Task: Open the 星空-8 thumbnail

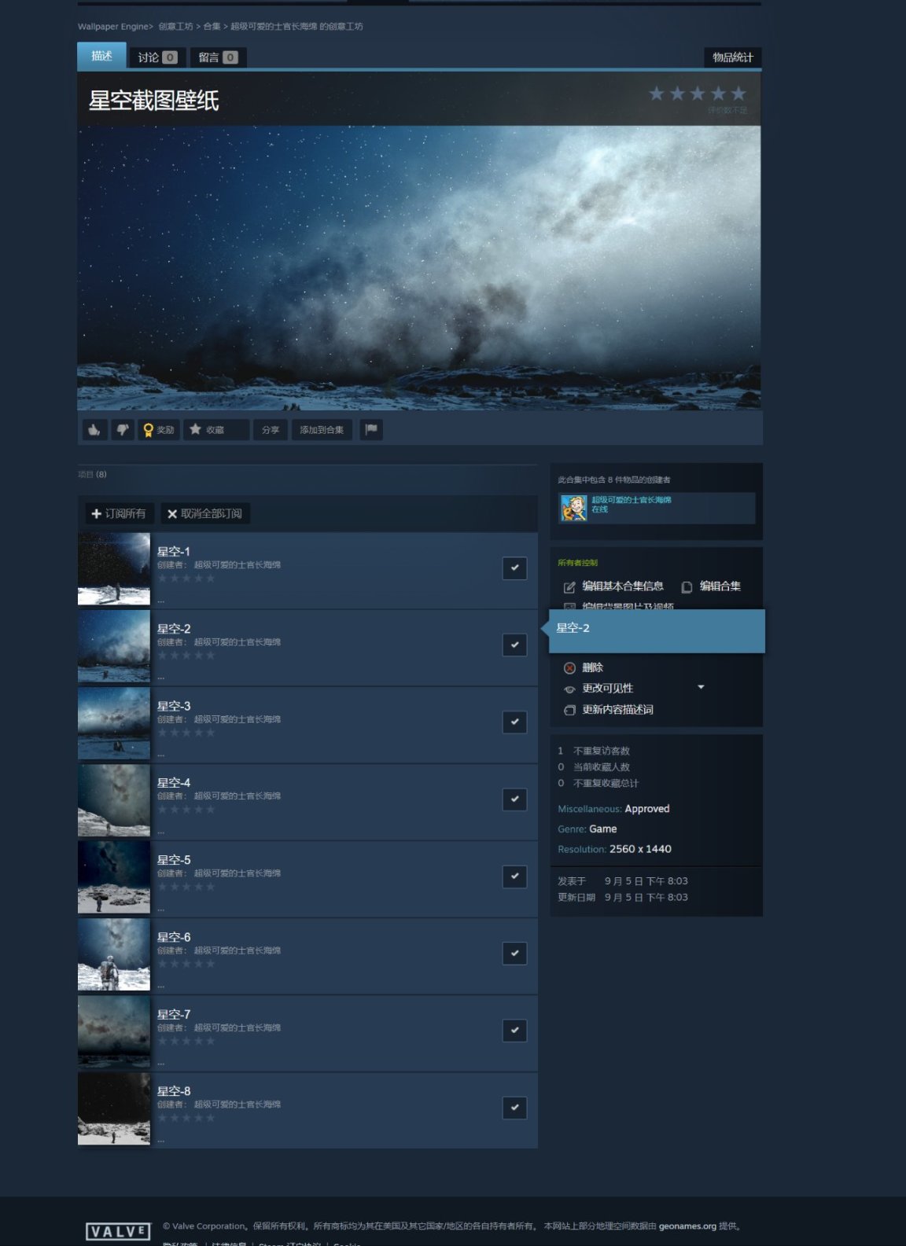Action: pos(114,1108)
